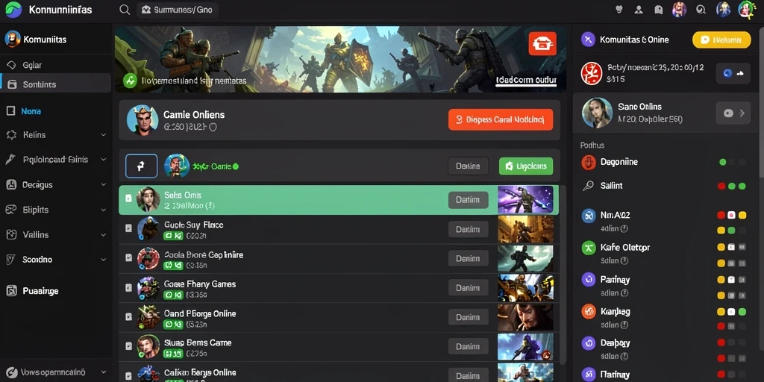
Task: Click the green Kafie Oletopr icon
Action: [589, 248]
